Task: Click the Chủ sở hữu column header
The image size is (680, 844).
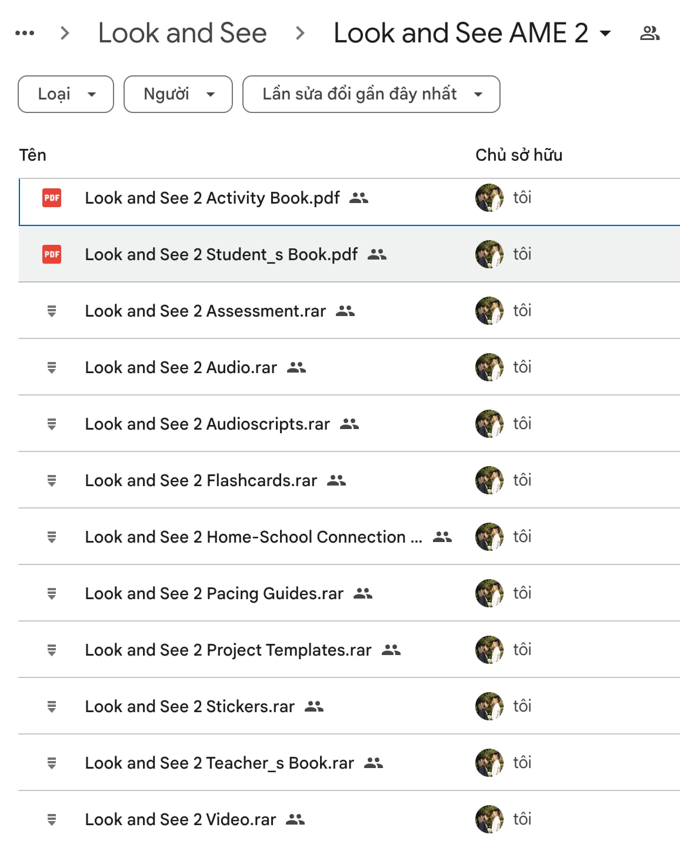Action: 519,155
